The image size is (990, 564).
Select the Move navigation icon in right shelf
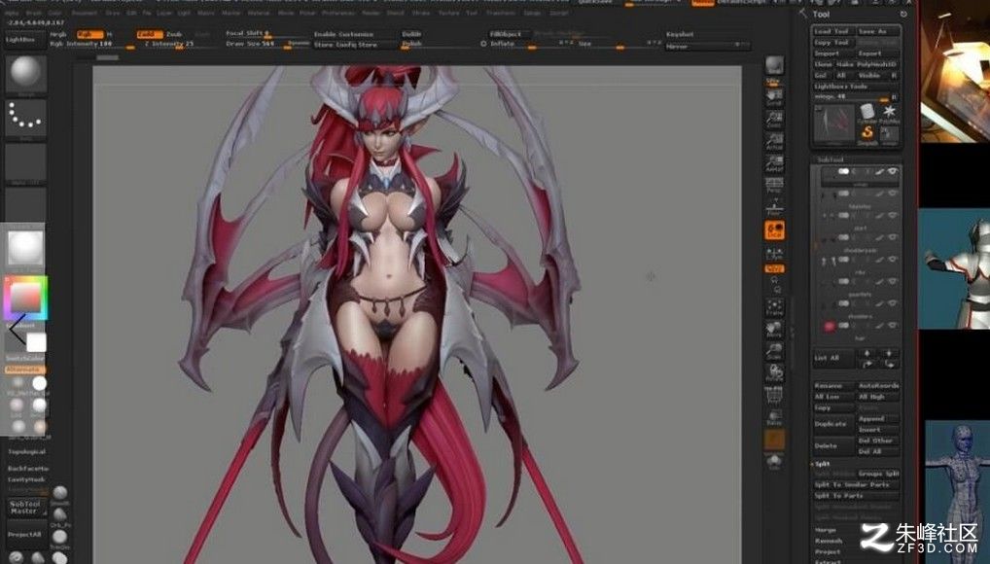(x=774, y=329)
